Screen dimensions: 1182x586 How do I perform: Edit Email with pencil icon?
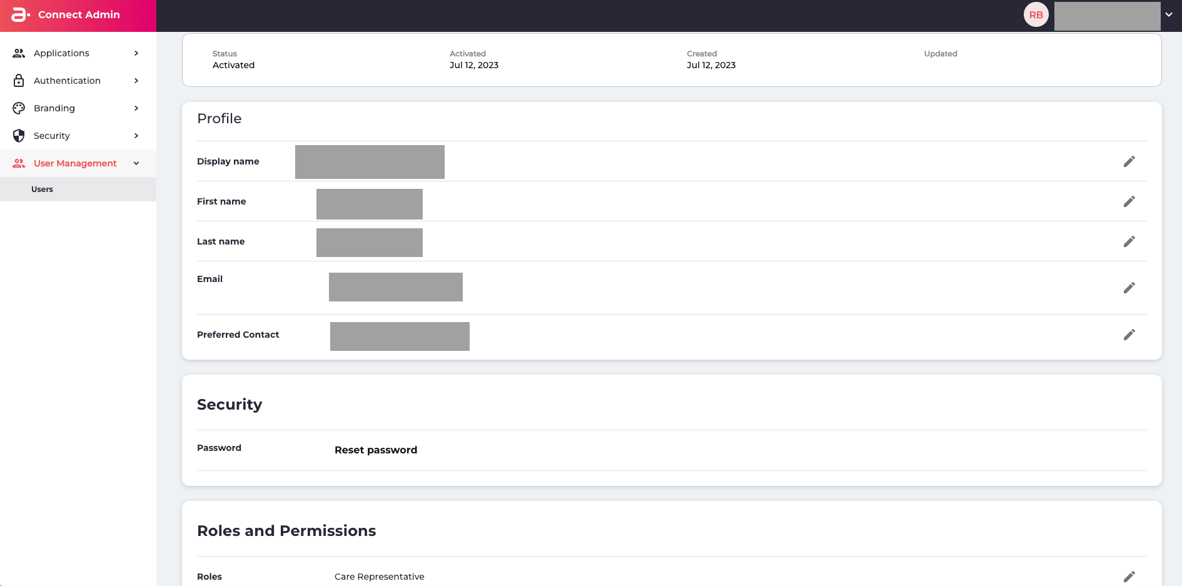[1129, 288]
